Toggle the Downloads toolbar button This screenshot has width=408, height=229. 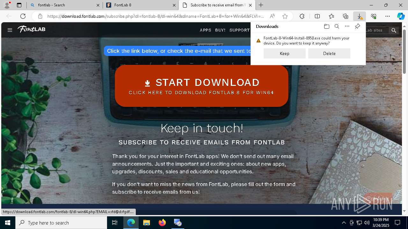(x=360, y=16)
